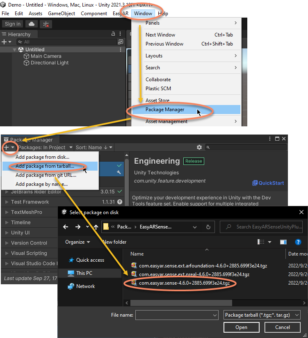Open the path history dropdown
Viewport: 308px width, 338px height.
point(195,227)
